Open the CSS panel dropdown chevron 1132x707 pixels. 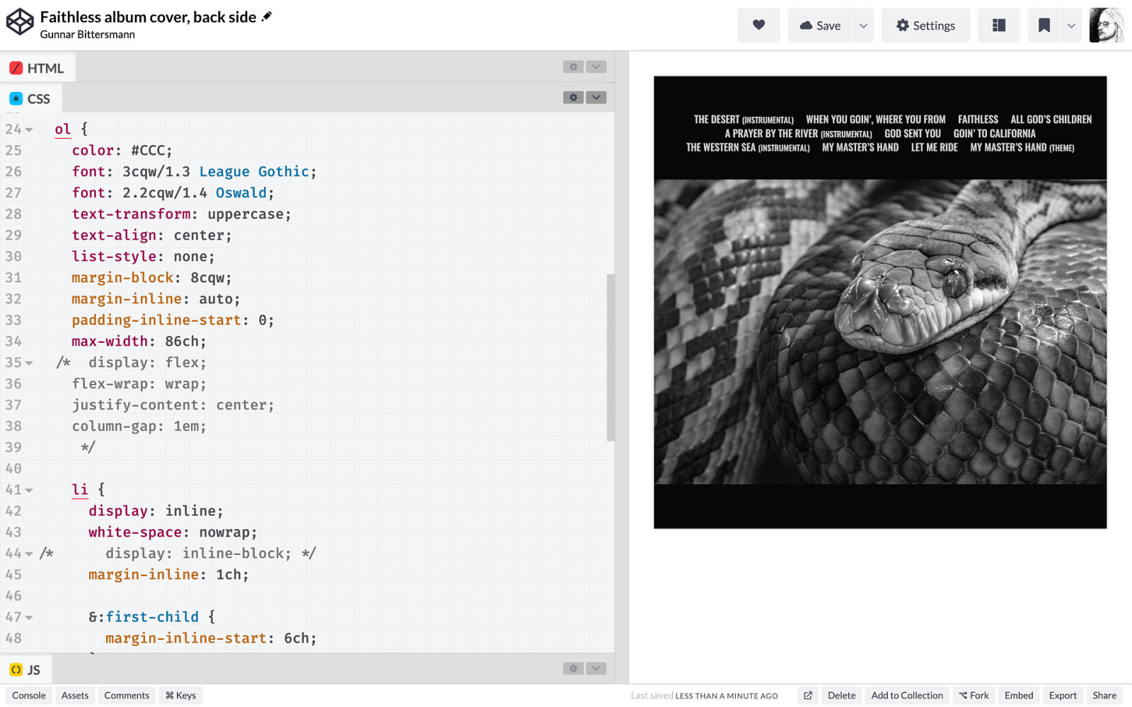(x=596, y=98)
